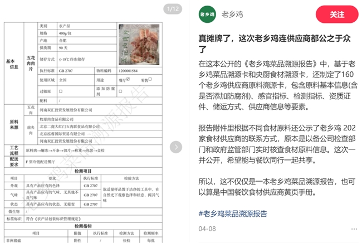Screen dimensions: 362x243
Task: Click the 零售 unchecked checkbox in the document
Action: [x=150, y=79]
